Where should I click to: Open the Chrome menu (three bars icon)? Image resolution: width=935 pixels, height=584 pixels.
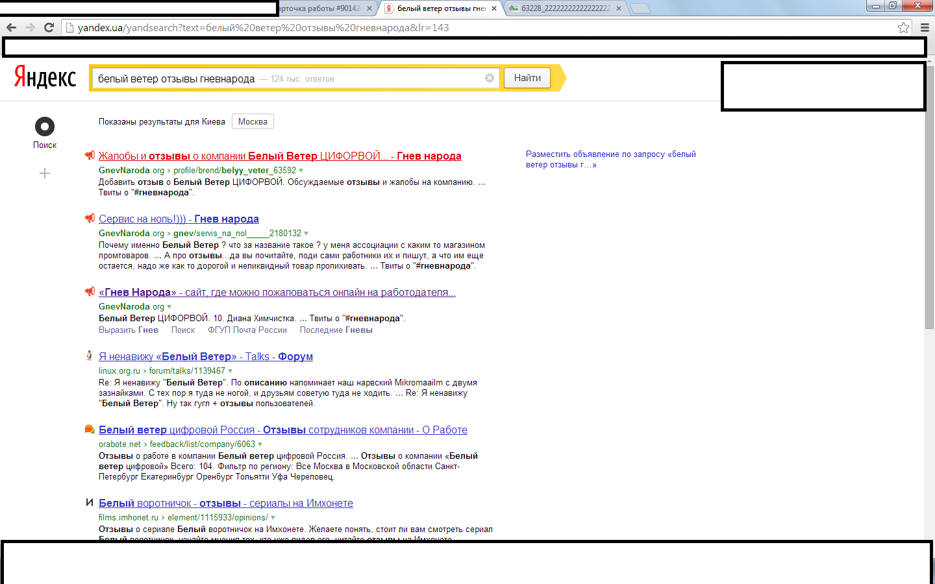[925, 27]
